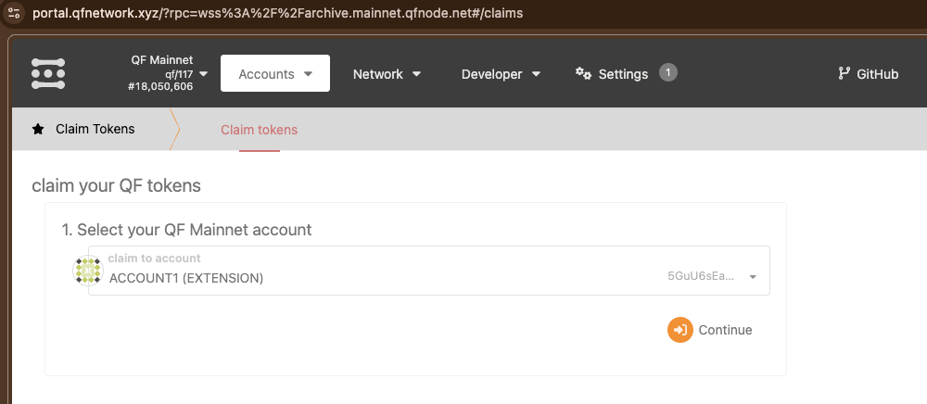The height and width of the screenshot is (404, 927).
Task: Expand the Network menu caret
Action: click(417, 74)
